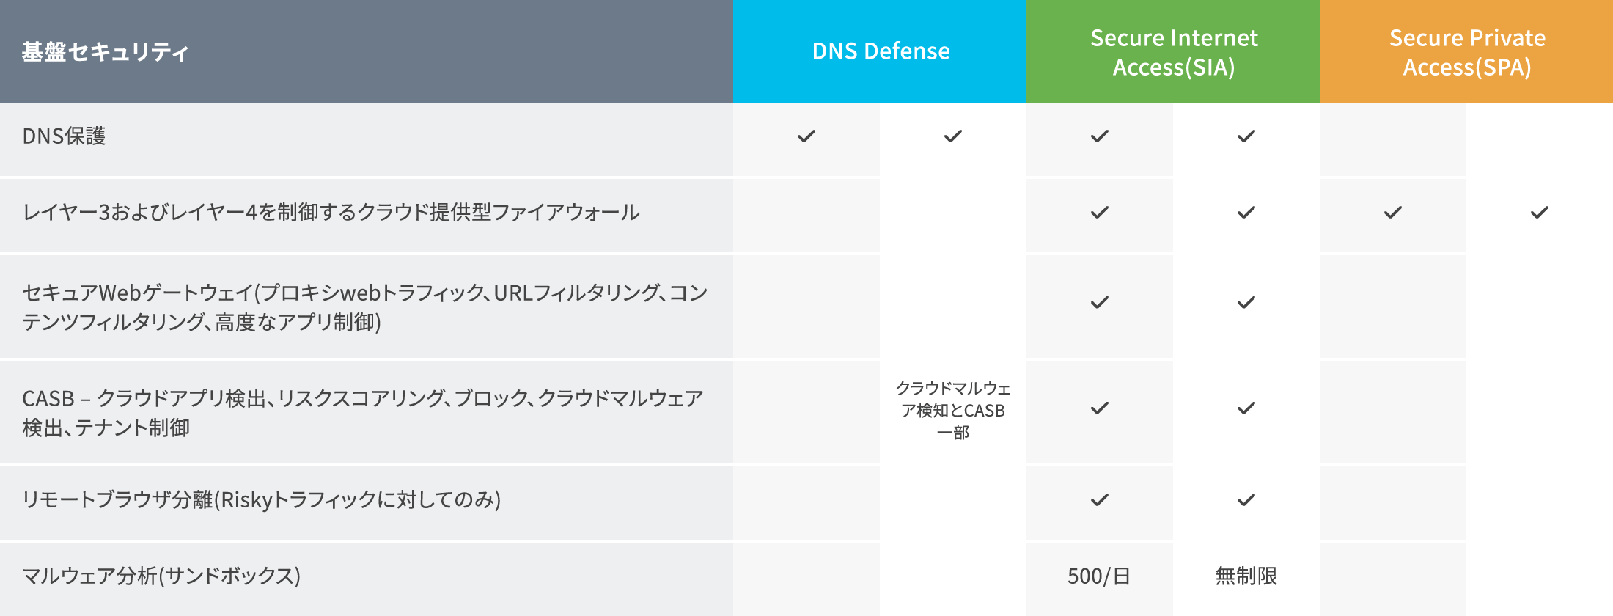Click the rightmost checkmark in the DNS保護 row
Screen dimensions: 1613x616
[1246, 136]
